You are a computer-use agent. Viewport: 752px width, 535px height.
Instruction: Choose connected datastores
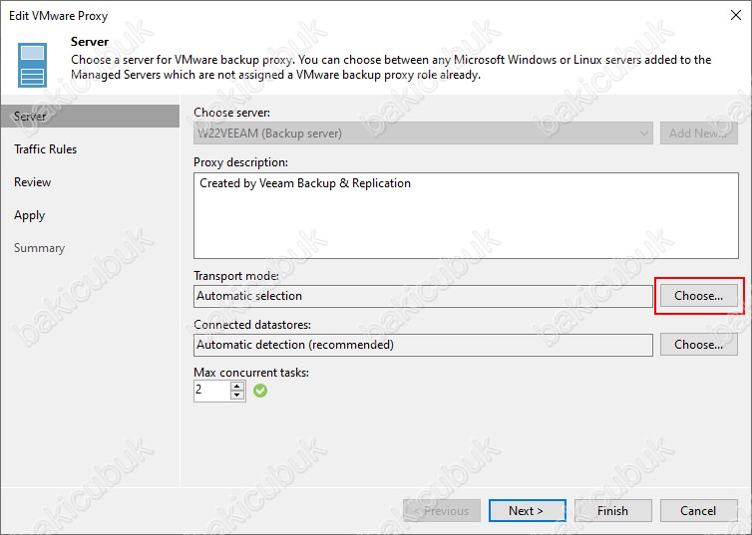[x=699, y=345]
